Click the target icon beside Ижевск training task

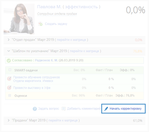tap(9, 79)
